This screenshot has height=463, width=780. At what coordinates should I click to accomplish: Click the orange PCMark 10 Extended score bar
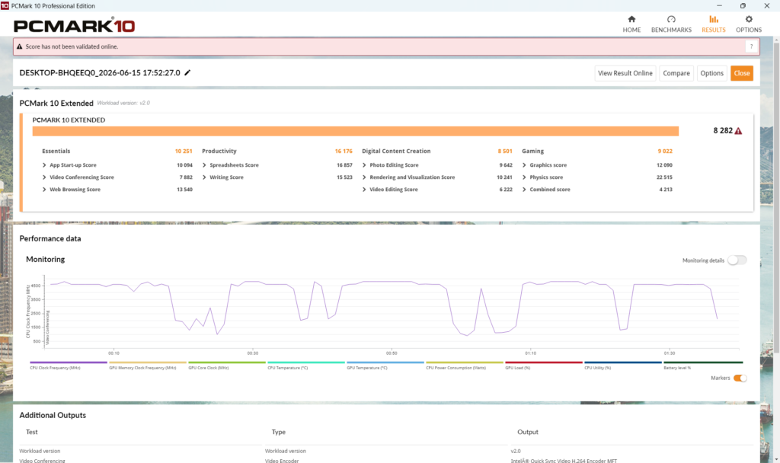[x=355, y=131]
